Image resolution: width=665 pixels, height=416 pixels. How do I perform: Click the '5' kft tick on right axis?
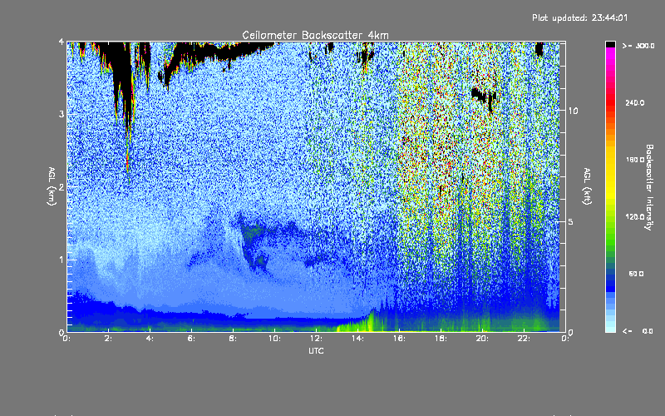coord(571,221)
